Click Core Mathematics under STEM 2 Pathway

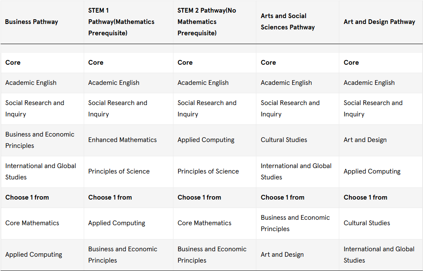(x=204, y=223)
